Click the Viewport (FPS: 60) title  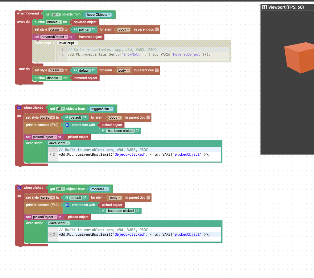(x=286, y=7)
